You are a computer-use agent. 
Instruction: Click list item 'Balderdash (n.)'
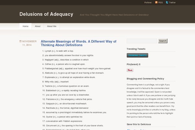[66, 90]
